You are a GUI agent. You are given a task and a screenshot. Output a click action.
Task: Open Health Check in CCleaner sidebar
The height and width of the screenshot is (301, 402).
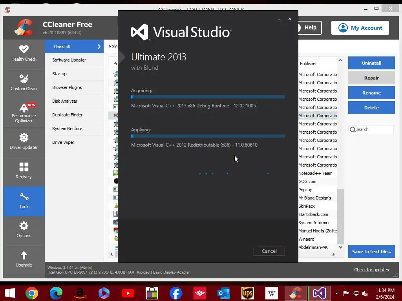(x=24, y=53)
